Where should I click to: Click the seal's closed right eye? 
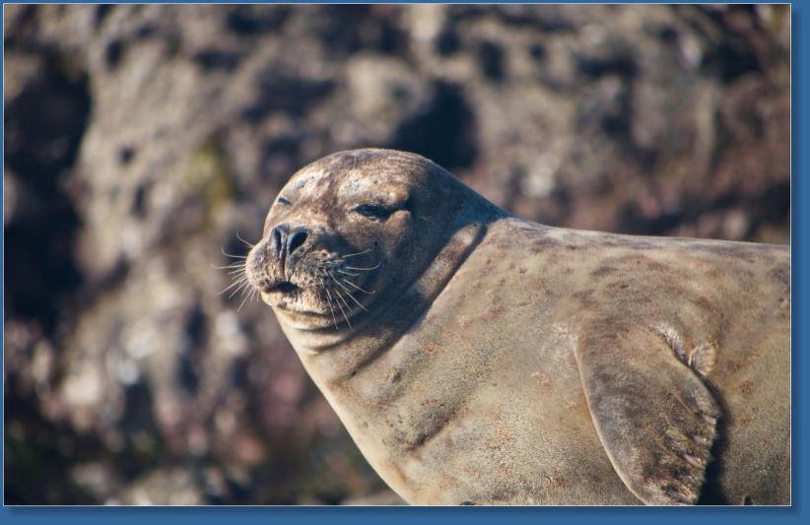click(283, 201)
